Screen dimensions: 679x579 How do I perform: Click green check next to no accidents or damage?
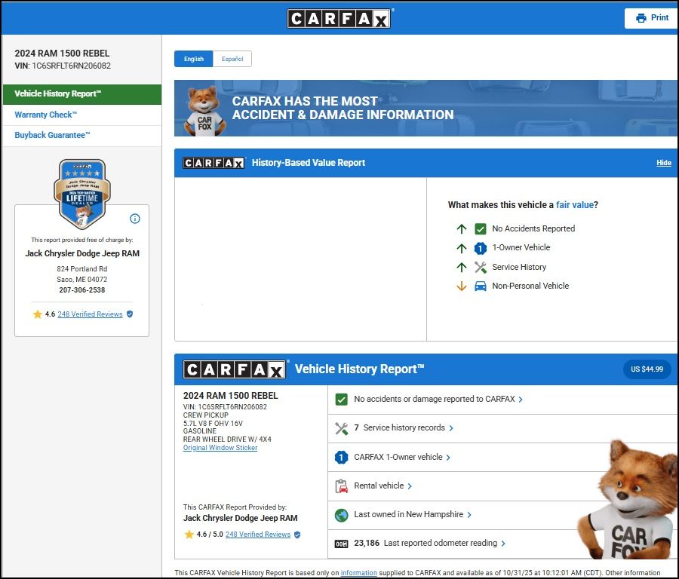(341, 400)
